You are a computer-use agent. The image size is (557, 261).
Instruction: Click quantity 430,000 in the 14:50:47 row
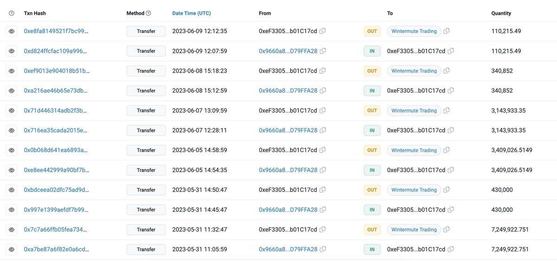502,190
